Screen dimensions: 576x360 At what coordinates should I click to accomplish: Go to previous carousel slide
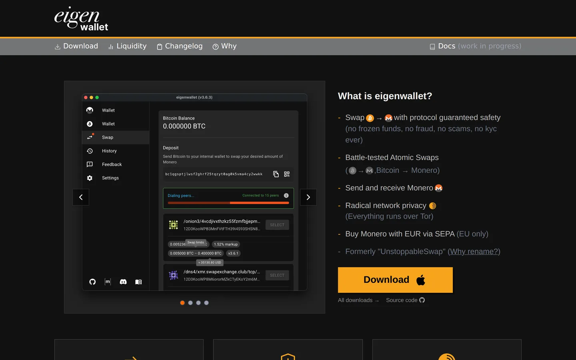coord(81,197)
